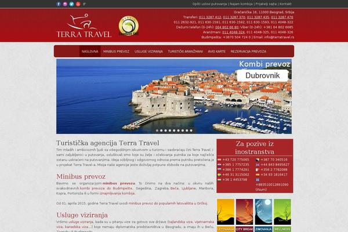Click the Turistička agencija Terra Travel heading
Screen dimensions: 348x232
[108, 143]
